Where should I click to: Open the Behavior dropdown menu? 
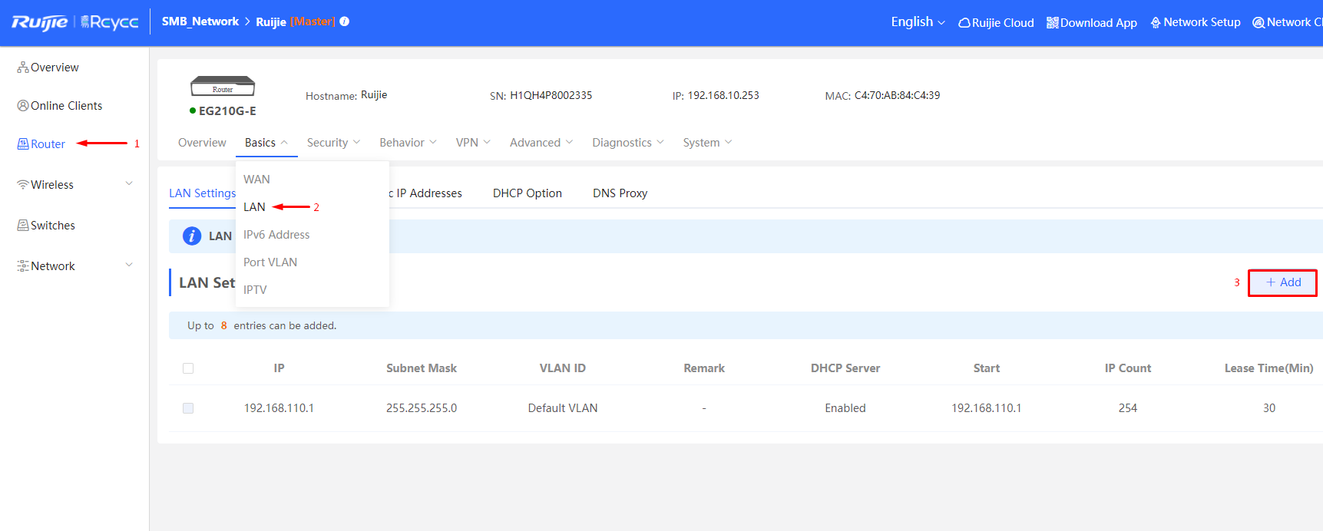click(x=408, y=143)
